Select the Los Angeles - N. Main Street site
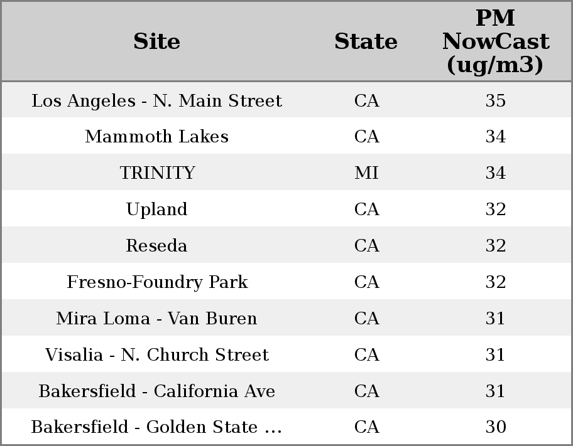Screen dimensions: 573x446 [x=157, y=100]
